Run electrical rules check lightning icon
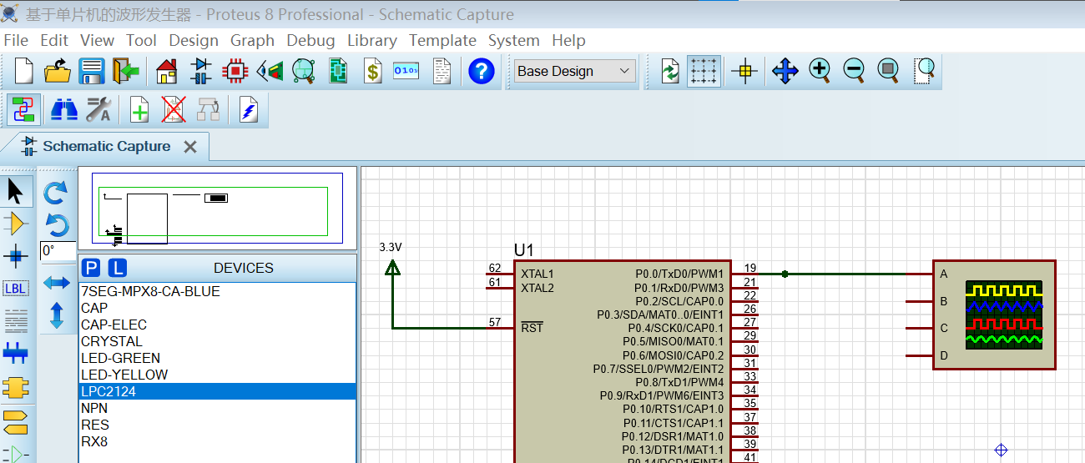The image size is (1085, 463). (x=249, y=109)
